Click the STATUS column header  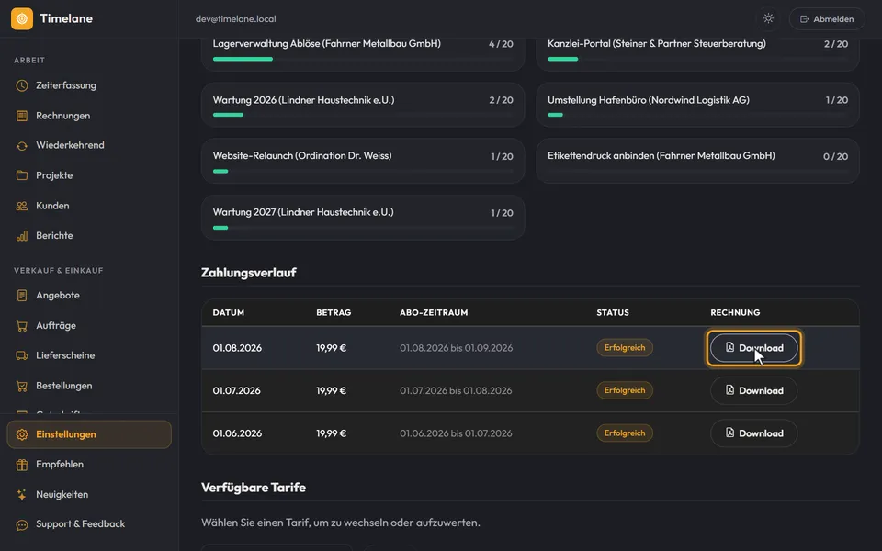click(613, 312)
